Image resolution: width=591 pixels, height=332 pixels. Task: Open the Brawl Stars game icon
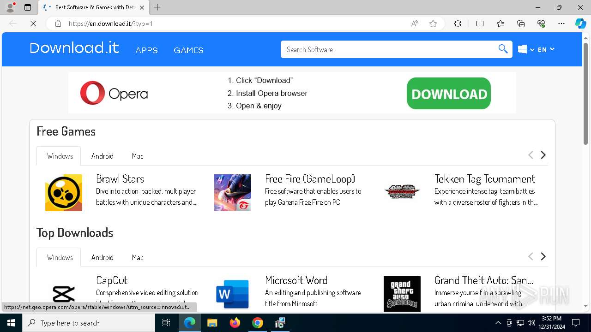coord(64,193)
